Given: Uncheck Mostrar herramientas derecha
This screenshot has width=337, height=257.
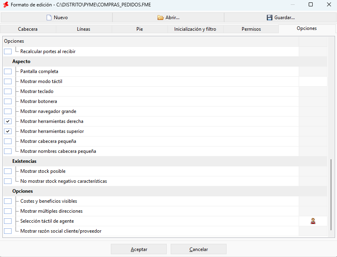Looking at the screenshot, I should (x=8, y=121).
